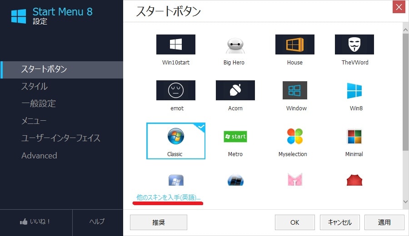Click the 適用 apply button

coord(384,222)
